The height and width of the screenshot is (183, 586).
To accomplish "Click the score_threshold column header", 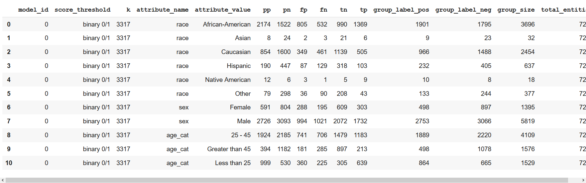I will [82, 10].
